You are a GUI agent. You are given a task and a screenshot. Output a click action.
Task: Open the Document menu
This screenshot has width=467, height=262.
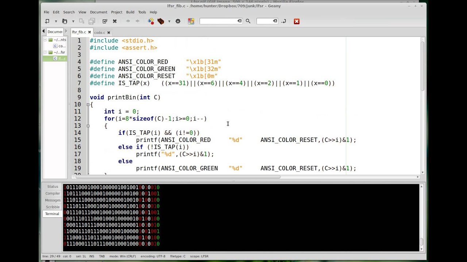coord(99,12)
